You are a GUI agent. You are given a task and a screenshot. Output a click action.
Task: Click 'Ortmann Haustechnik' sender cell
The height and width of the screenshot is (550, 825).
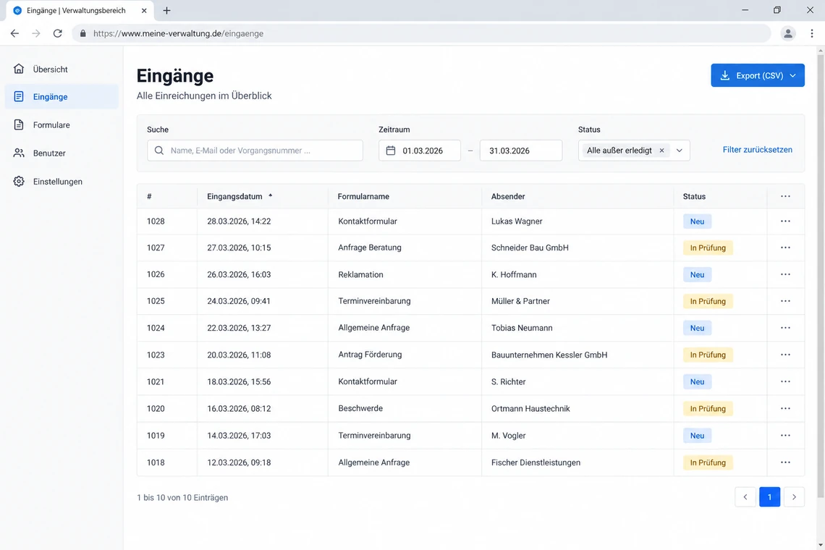point(530,408)
